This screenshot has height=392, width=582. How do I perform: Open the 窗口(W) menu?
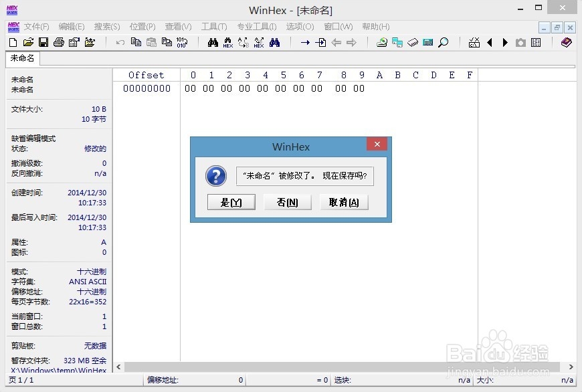(x=338, y=27)
